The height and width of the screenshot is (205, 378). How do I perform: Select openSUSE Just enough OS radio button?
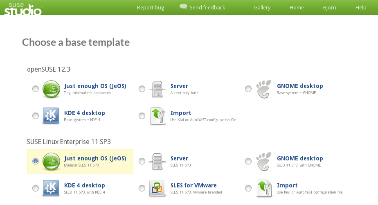[x=36, y=89]
